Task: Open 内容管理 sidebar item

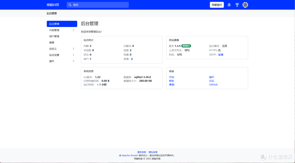Action: (62, 30)
